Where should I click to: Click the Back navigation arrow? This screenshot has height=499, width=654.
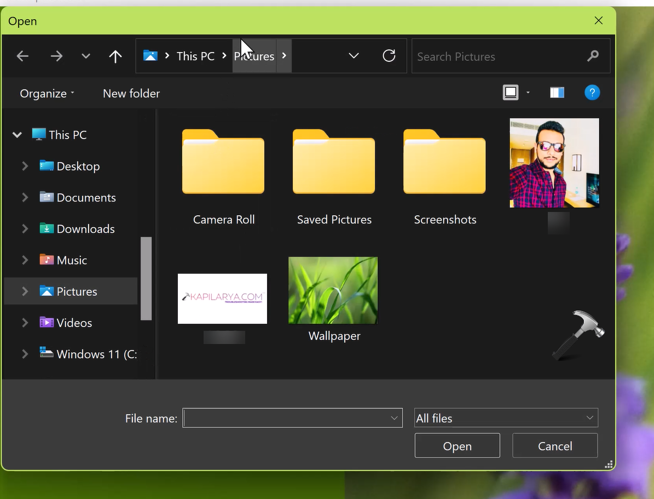(x=22, y=56)
